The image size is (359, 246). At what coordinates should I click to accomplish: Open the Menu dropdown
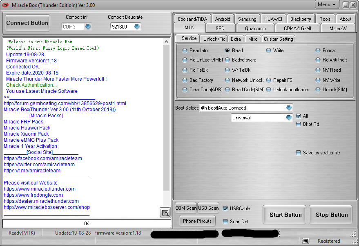coord(327,4)
